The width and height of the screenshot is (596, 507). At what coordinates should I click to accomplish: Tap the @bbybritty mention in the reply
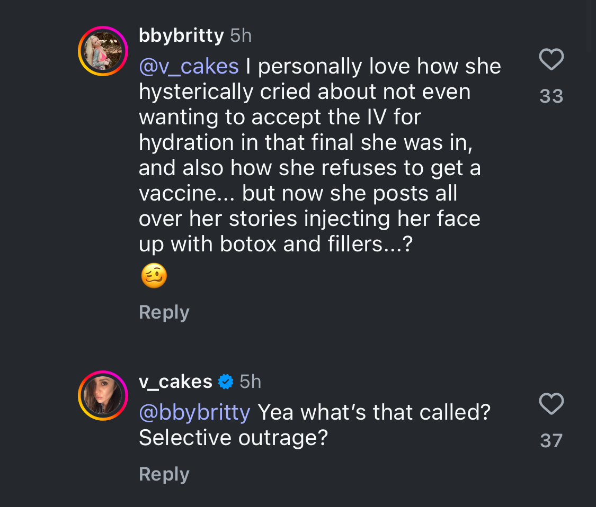[x=194, y=412]
